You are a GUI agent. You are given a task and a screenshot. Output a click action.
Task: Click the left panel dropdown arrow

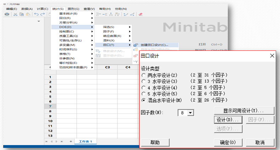[x=39, y=21]
